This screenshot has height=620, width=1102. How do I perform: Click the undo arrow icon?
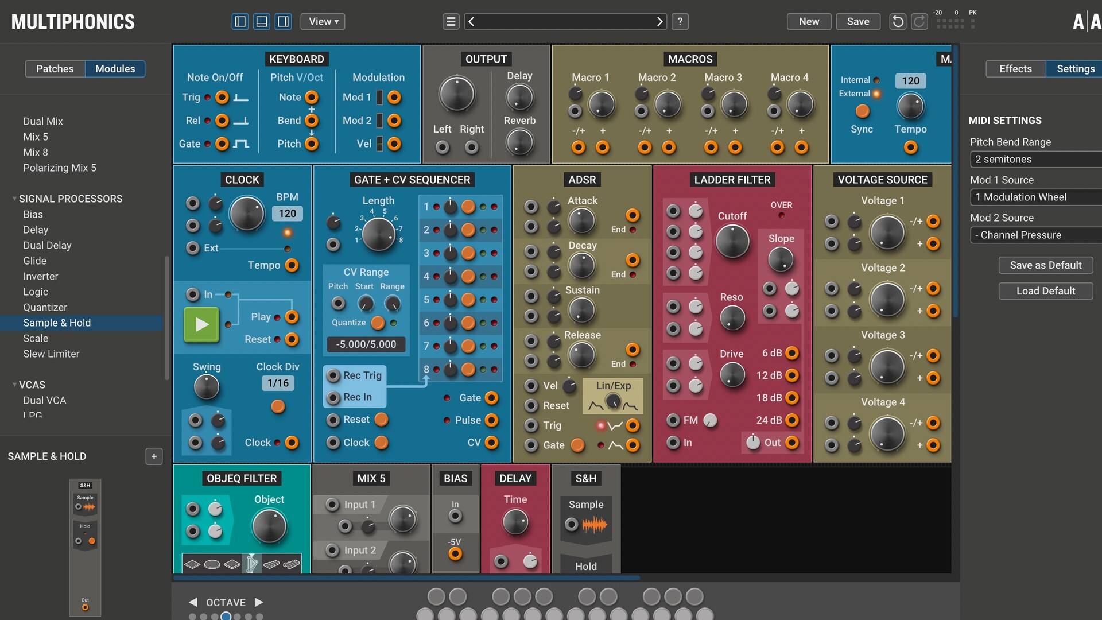tap(898, 22)
